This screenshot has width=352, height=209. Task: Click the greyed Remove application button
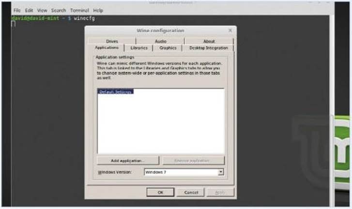(193, 161)
